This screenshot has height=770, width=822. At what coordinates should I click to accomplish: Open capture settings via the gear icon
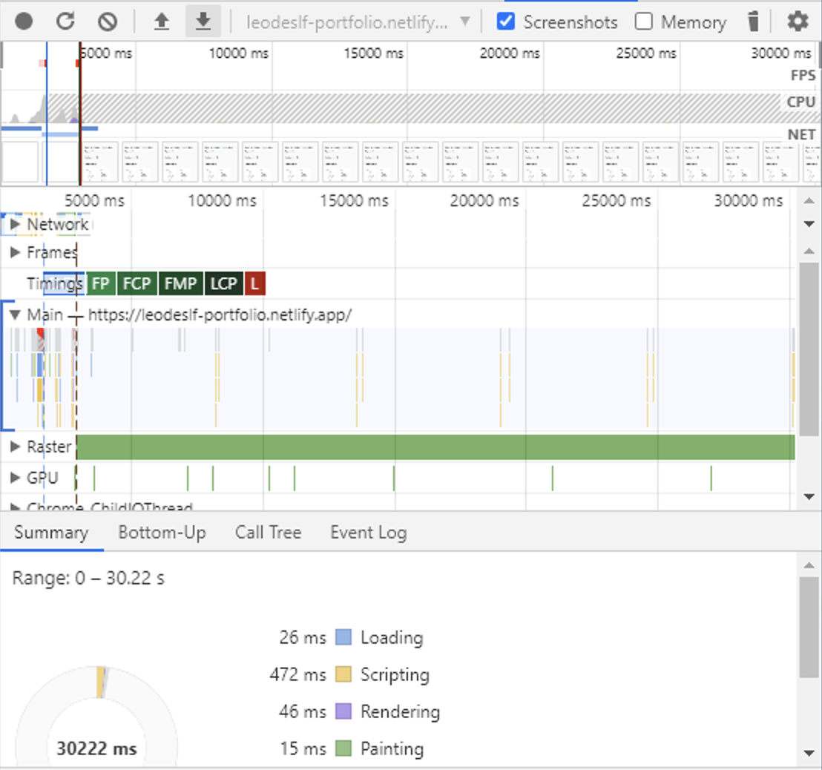798,22
